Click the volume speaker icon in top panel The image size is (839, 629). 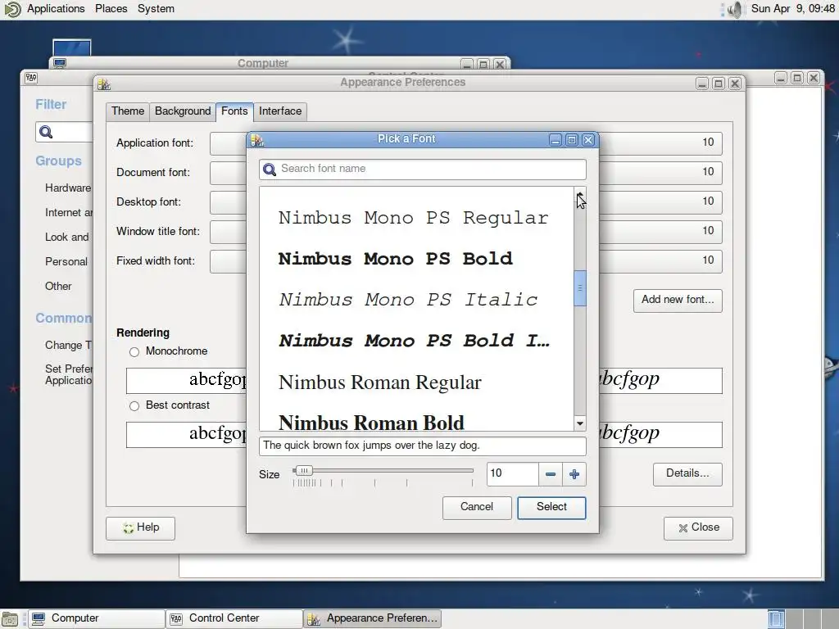(736, 9)
